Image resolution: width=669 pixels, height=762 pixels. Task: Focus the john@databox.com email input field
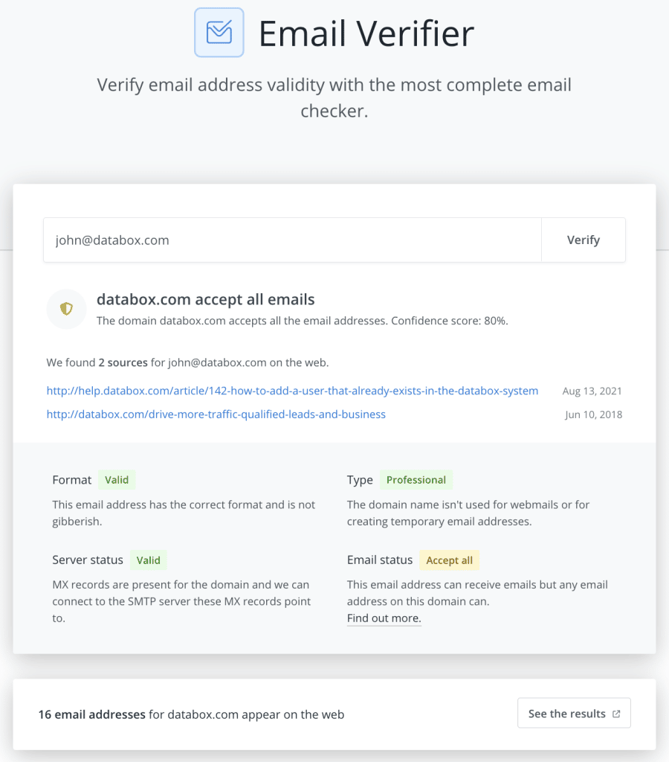292,240
